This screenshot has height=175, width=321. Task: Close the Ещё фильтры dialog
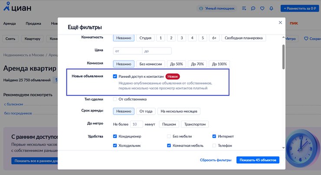[x=280, y=22]
